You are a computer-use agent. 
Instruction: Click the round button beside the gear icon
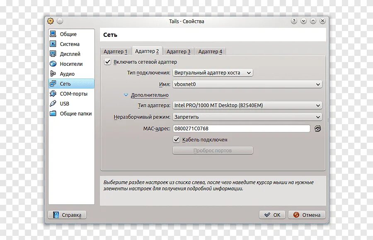(60, 21)
